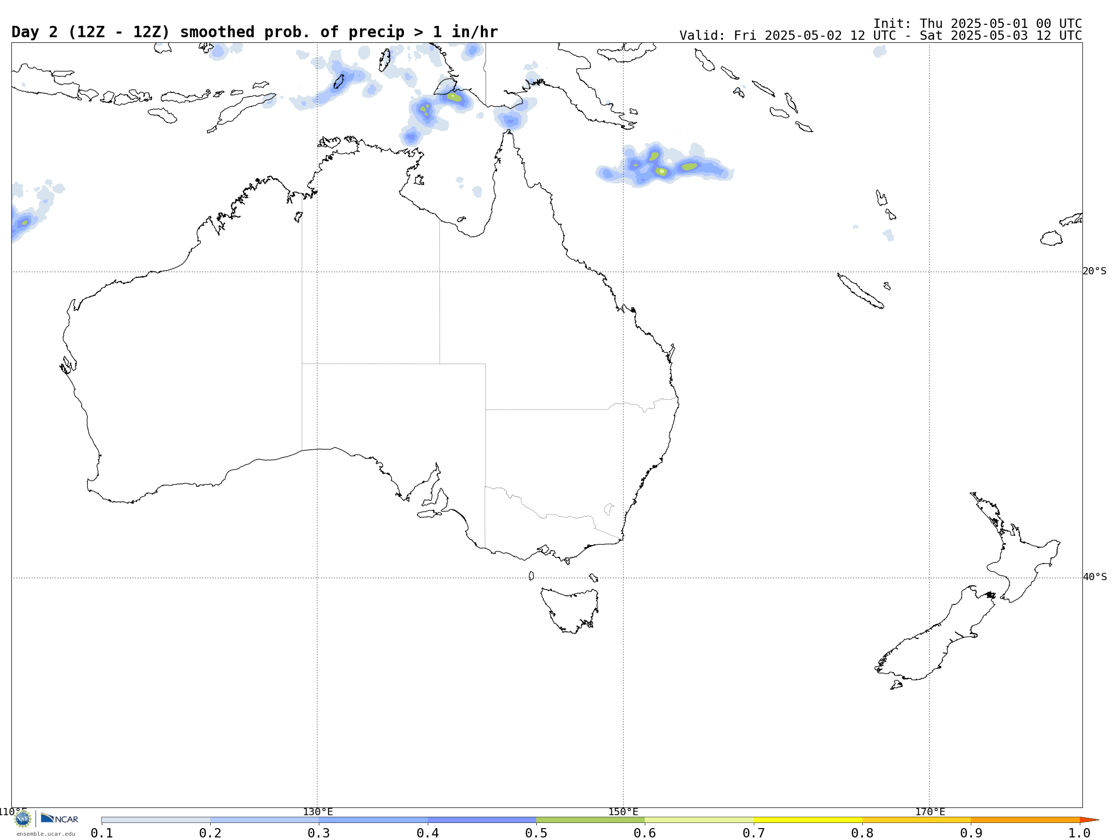Click the orange 0.9–1.0 colorbar segment
The height and width of the screenshot is (840, 1116).
(x=1025, y=820)
